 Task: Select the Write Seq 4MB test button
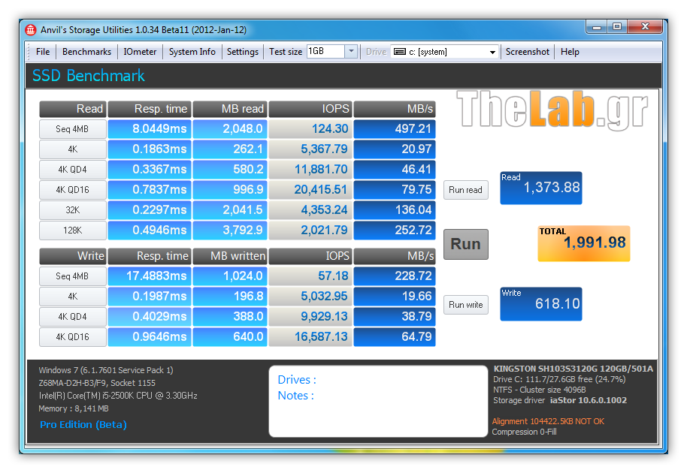[x=72, y=276]
